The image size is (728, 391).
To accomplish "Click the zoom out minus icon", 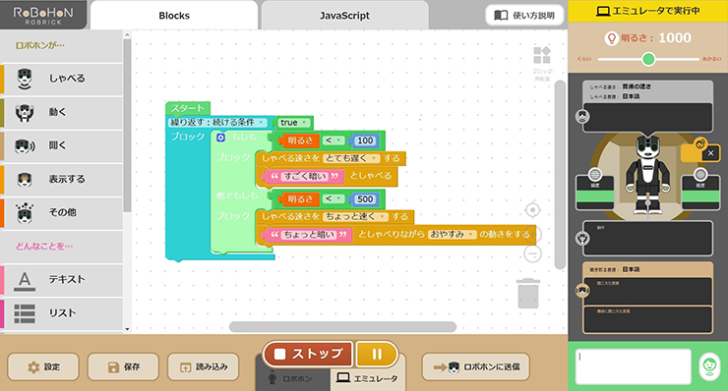I will point(532,253).
